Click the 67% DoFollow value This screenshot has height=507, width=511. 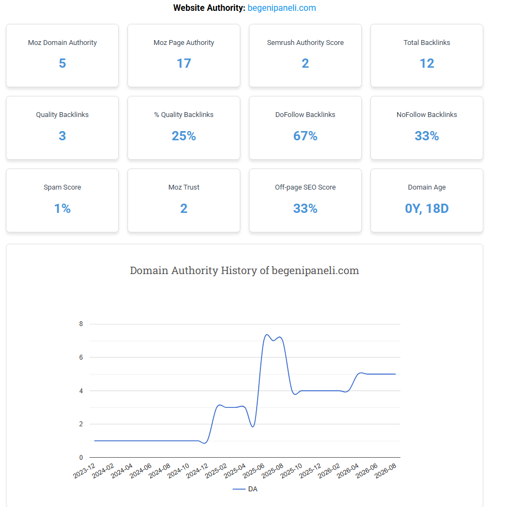[305, 136]
